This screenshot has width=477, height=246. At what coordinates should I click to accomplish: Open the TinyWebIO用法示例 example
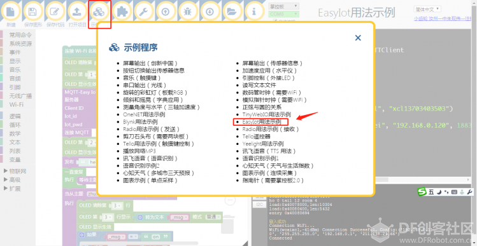tap(266, 114)
